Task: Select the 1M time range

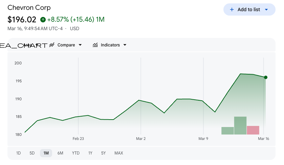Action: click(x=46, y=153)
